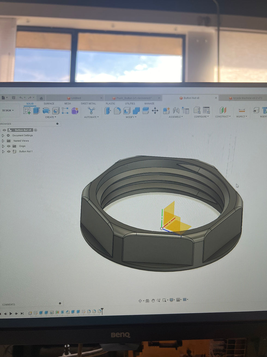267x357 pixels.
Task: Switch to the PLASTIC tab
Action: click(110, 104)
